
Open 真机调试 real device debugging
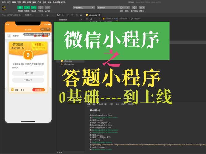tap(135, 7)
